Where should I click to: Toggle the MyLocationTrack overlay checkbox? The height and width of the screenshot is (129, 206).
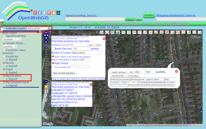(x=4, y=82)
